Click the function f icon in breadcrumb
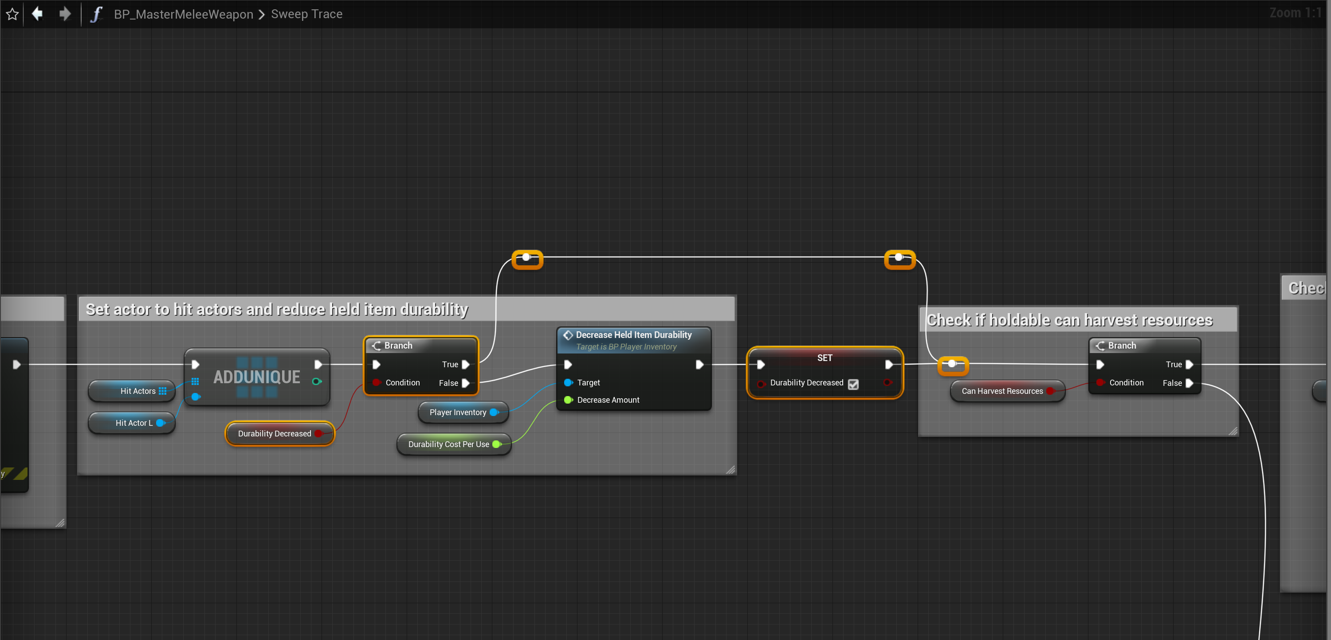This screenshot has height=640, width=1331. (x=96, y=14)
